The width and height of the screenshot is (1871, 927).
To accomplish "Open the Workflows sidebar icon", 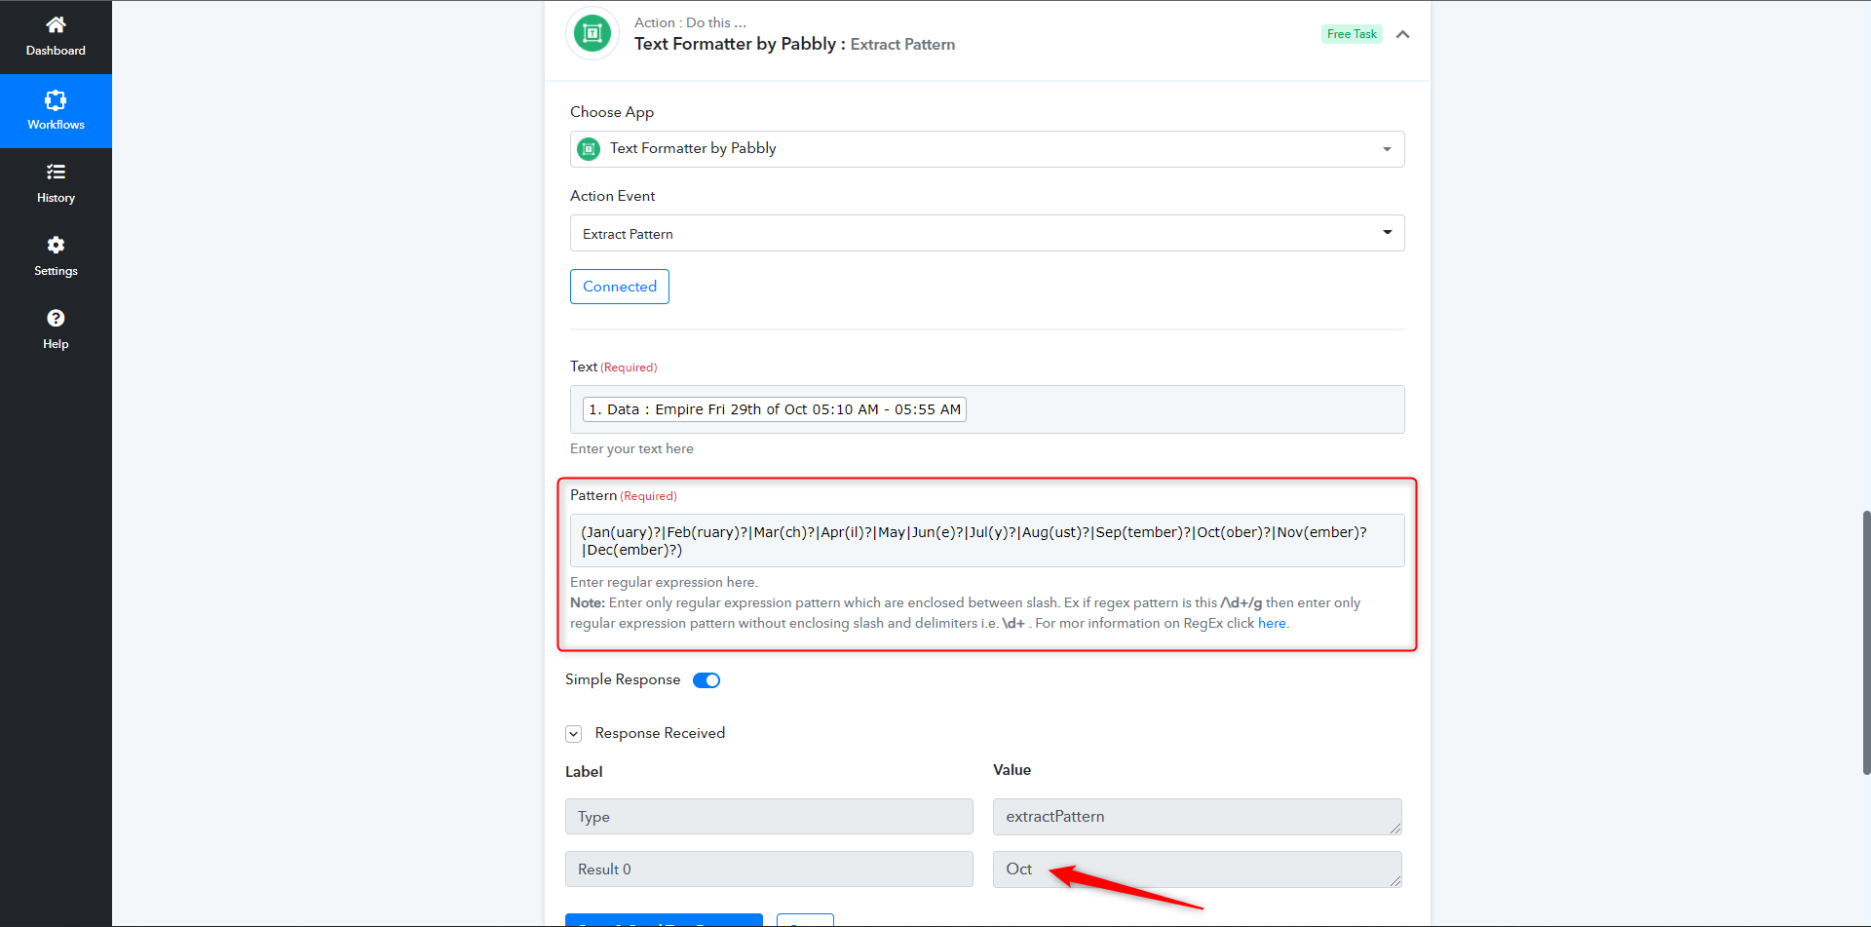I will 56,99.
